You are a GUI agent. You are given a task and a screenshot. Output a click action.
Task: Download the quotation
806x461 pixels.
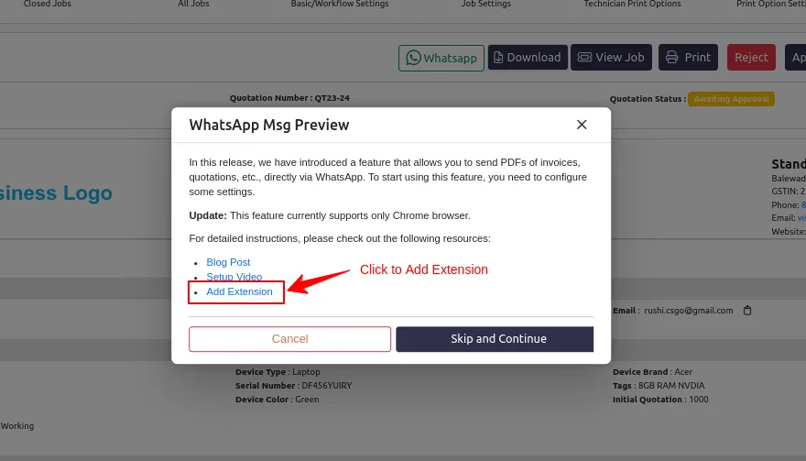(528, 57)
